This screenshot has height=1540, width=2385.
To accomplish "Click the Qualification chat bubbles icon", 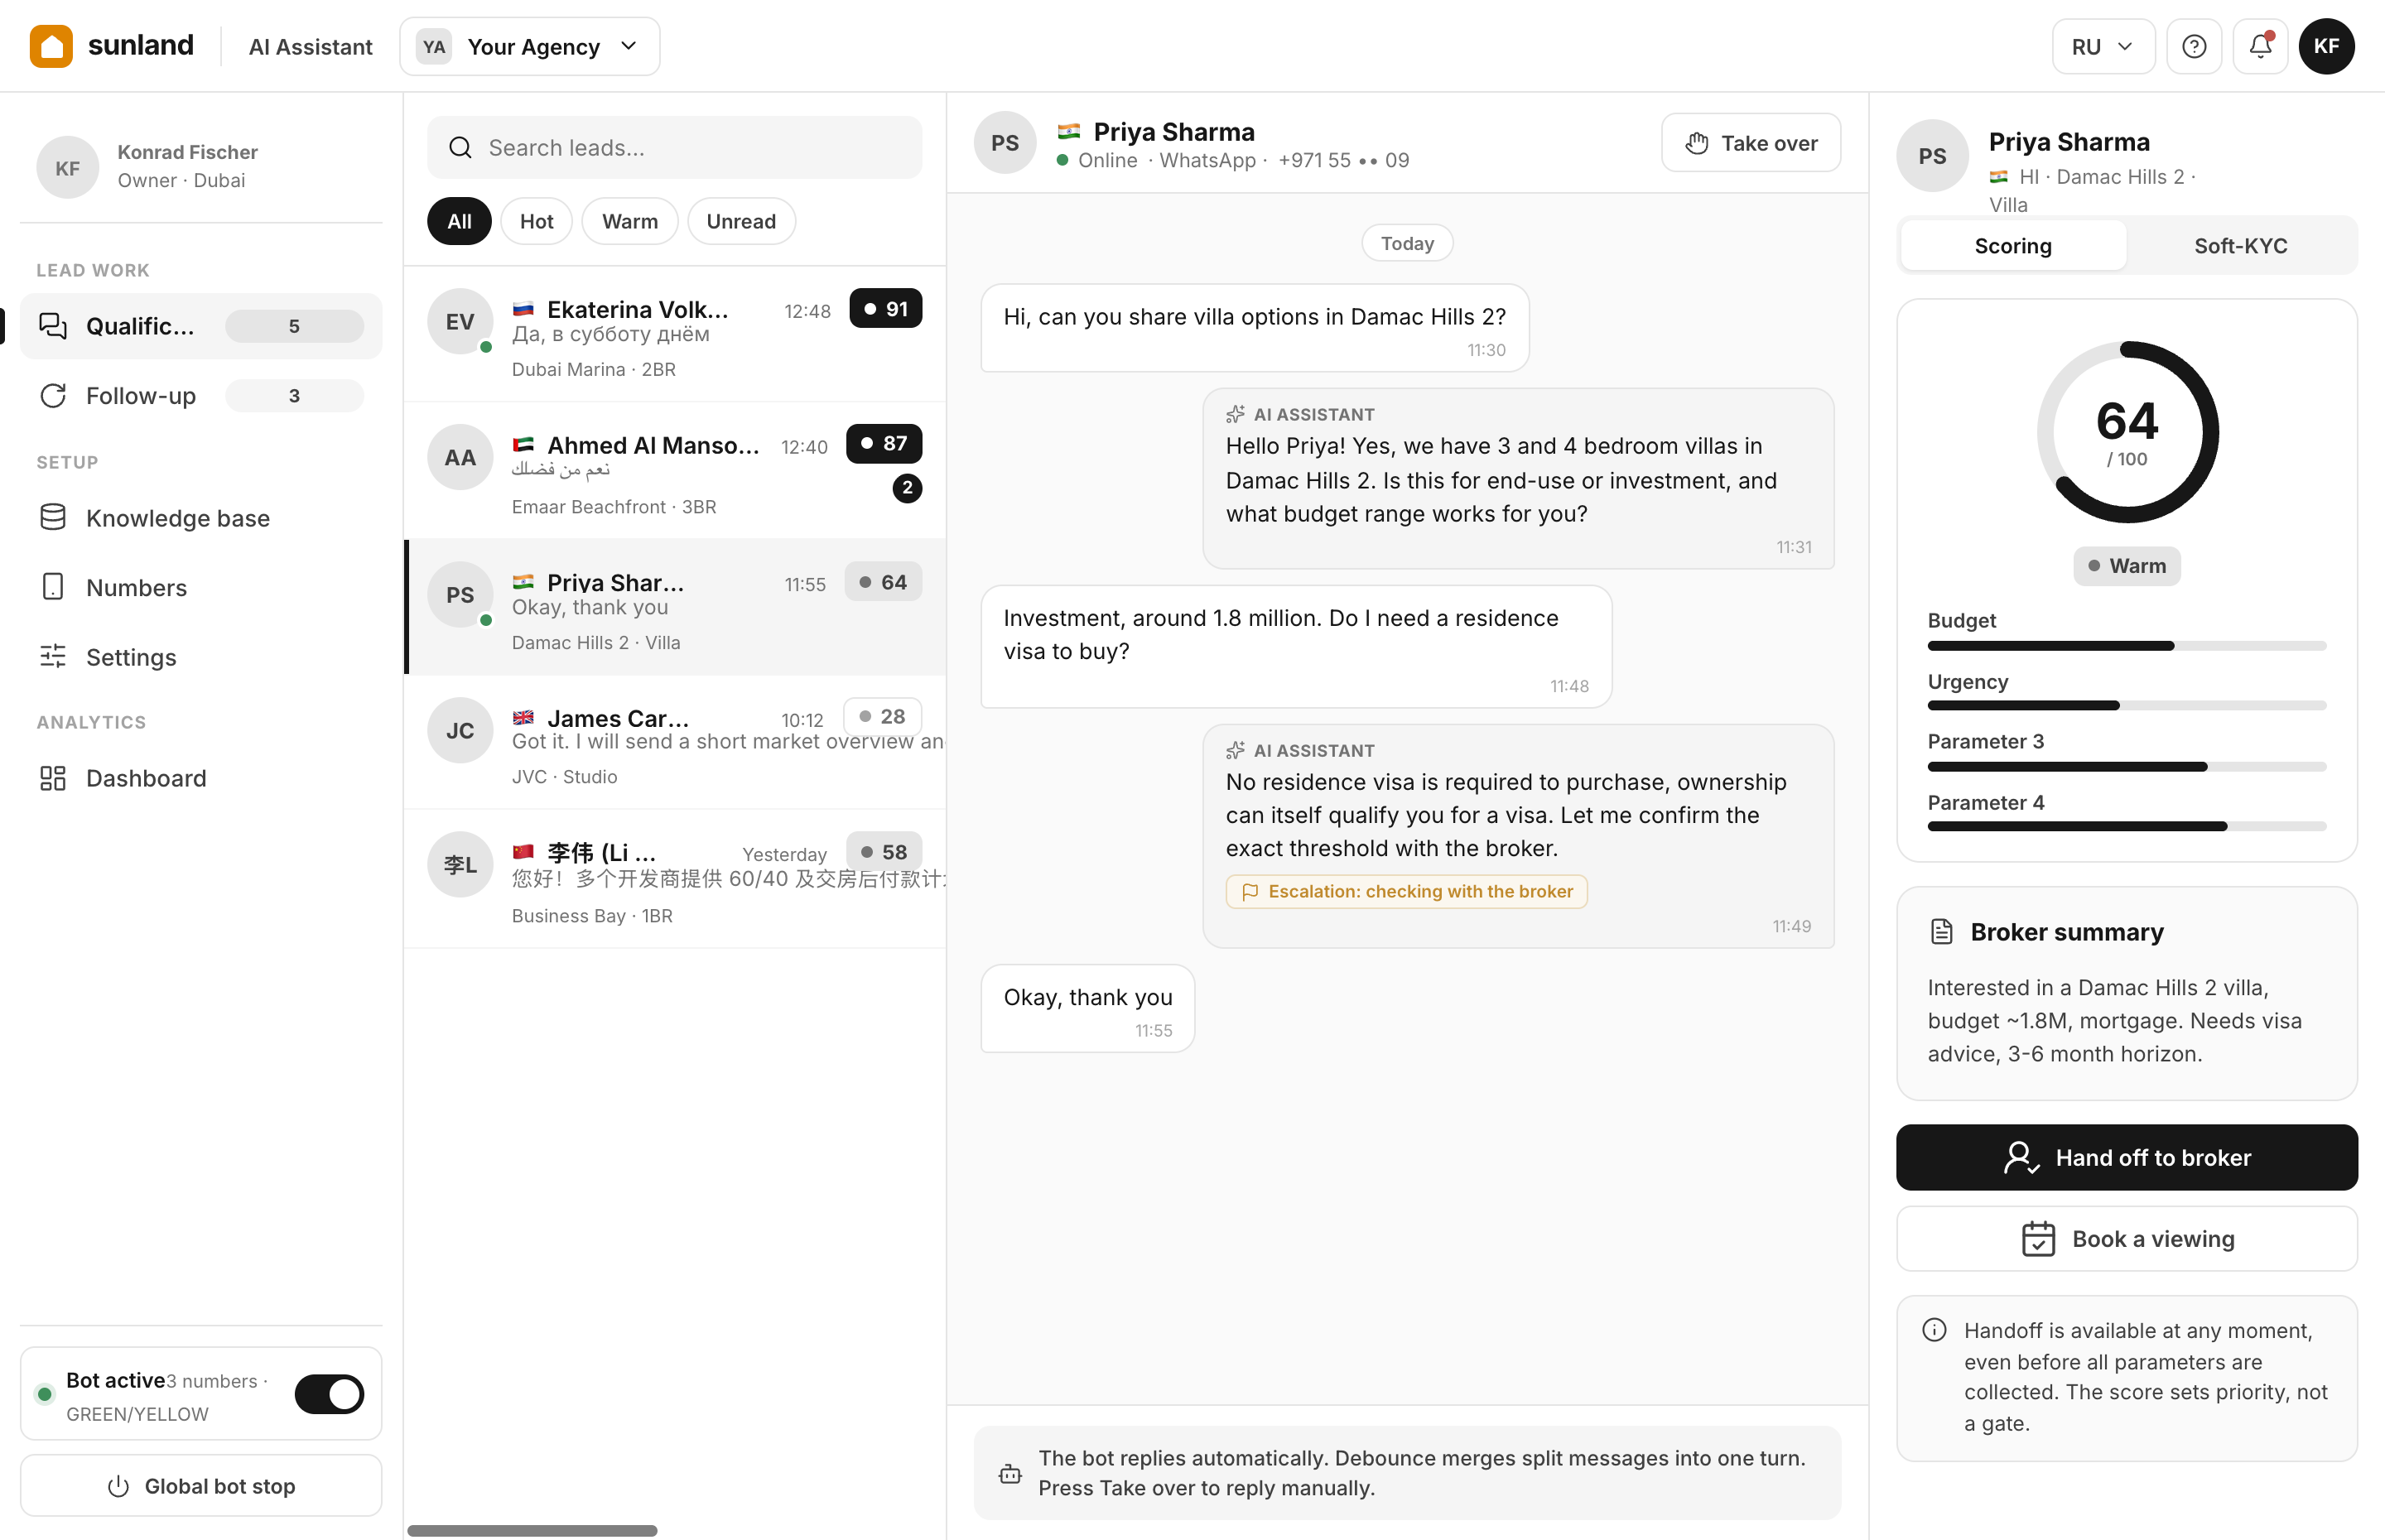I will pyautogui.click(x=53, y=326).
